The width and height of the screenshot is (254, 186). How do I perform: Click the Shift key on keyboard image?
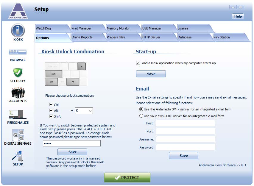[54, 74]
